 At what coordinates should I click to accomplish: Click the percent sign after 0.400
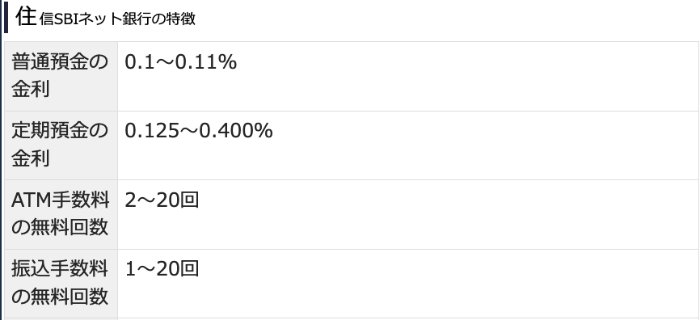tap(264, 131)
